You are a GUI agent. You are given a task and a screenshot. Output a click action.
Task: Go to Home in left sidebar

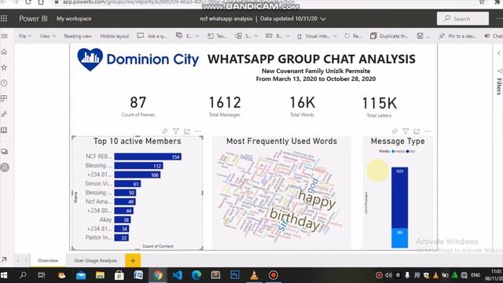(x=4, y=52)
